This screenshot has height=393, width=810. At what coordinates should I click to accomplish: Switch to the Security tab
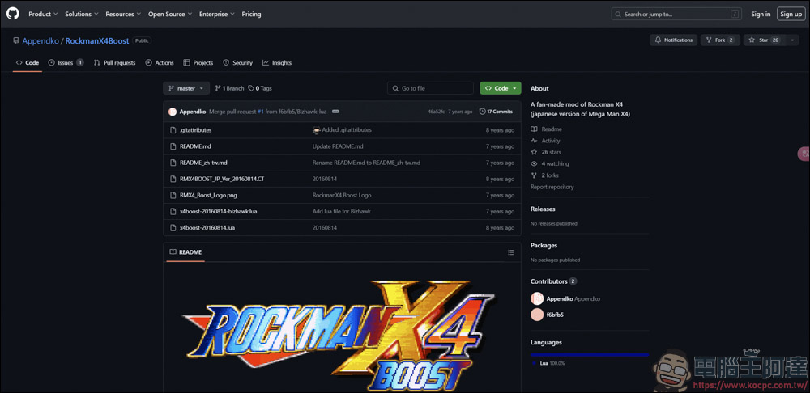point(237,63)
